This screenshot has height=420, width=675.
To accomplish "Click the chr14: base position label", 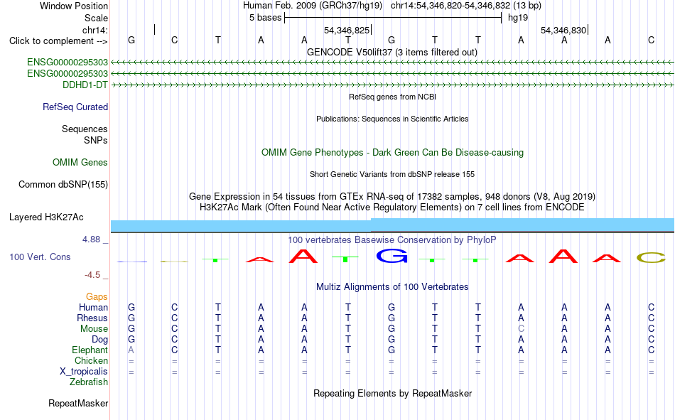I will pyautogui.click(x=95, y=30).
